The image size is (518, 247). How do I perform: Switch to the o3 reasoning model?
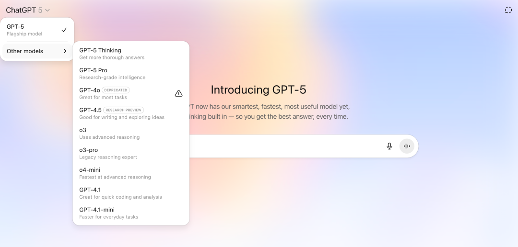click(x=131, y=133)
